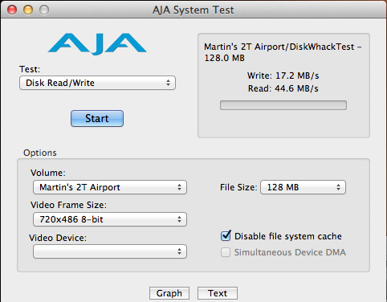Image resolution: width=387 pixels, height=302 pixels.
Task: Click the Graph button
Action: pyautogui.click(x=169, y=293)
